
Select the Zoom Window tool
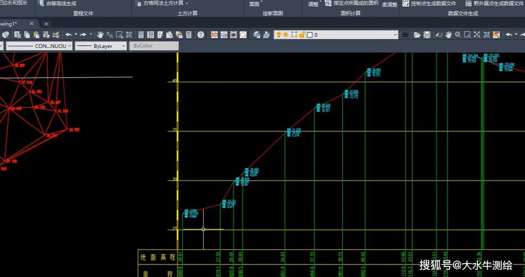[x=119, y=35]
